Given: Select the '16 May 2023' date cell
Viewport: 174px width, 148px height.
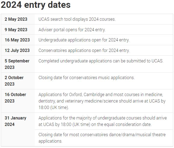Looking at the screenshot, I should (18, 40).
